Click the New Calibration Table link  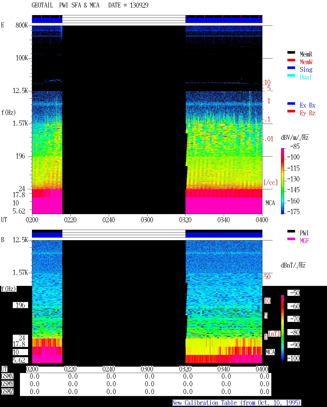click(x=237, y=403)
